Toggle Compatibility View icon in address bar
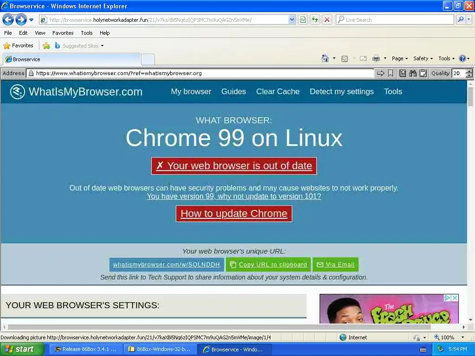This screenshot has height=356, width=475. coord(303,19)
